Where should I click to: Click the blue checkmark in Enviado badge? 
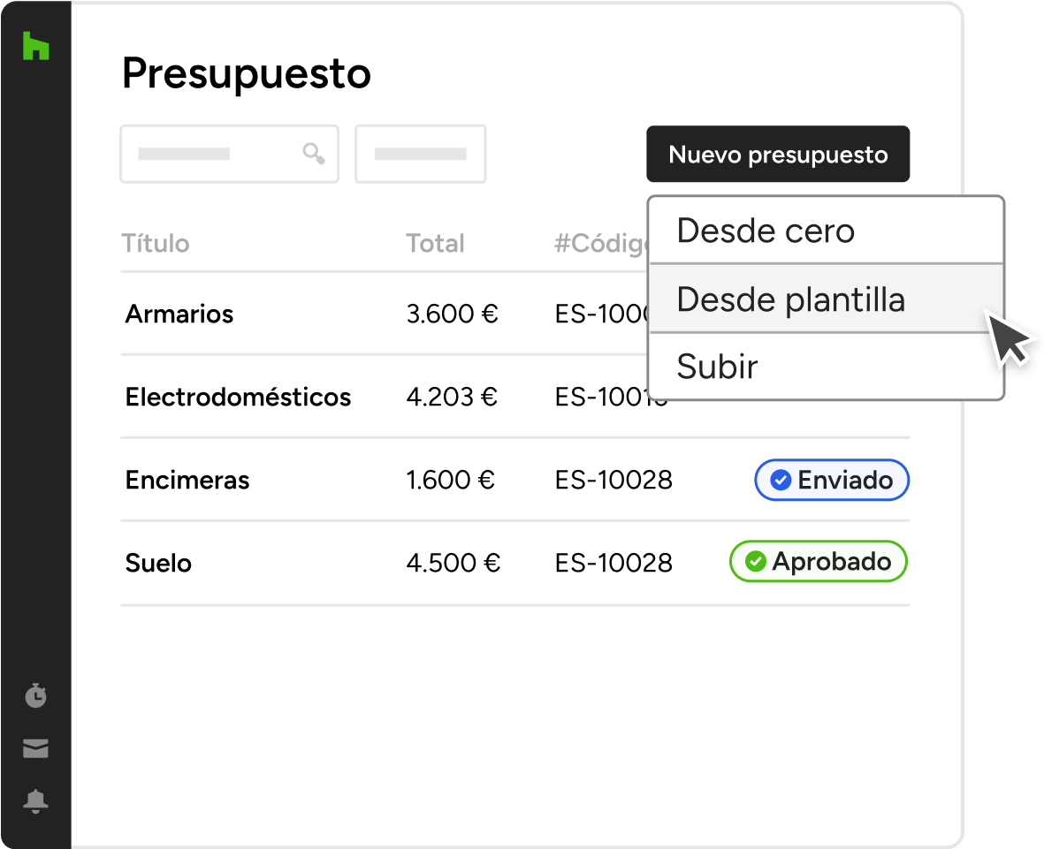pyautogui.click(x=781, y=480)
